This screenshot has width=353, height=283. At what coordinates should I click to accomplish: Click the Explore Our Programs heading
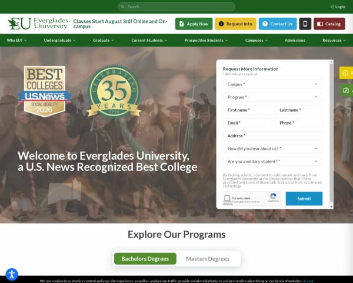coord(176,235)
